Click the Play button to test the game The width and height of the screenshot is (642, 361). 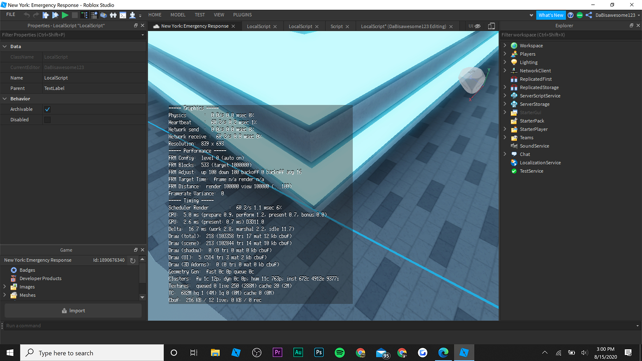[65, 15]
